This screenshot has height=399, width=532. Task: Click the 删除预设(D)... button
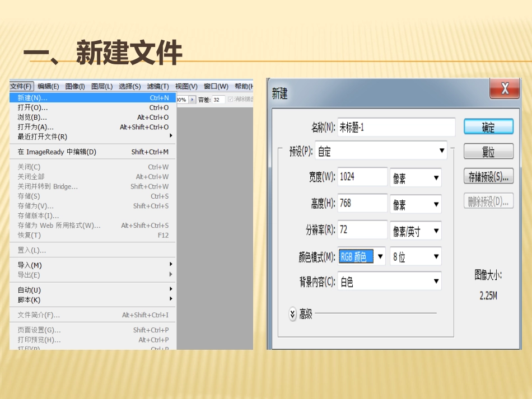(x=488, y=201)
